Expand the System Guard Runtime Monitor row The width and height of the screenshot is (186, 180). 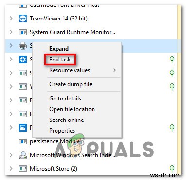coord(11,32)
